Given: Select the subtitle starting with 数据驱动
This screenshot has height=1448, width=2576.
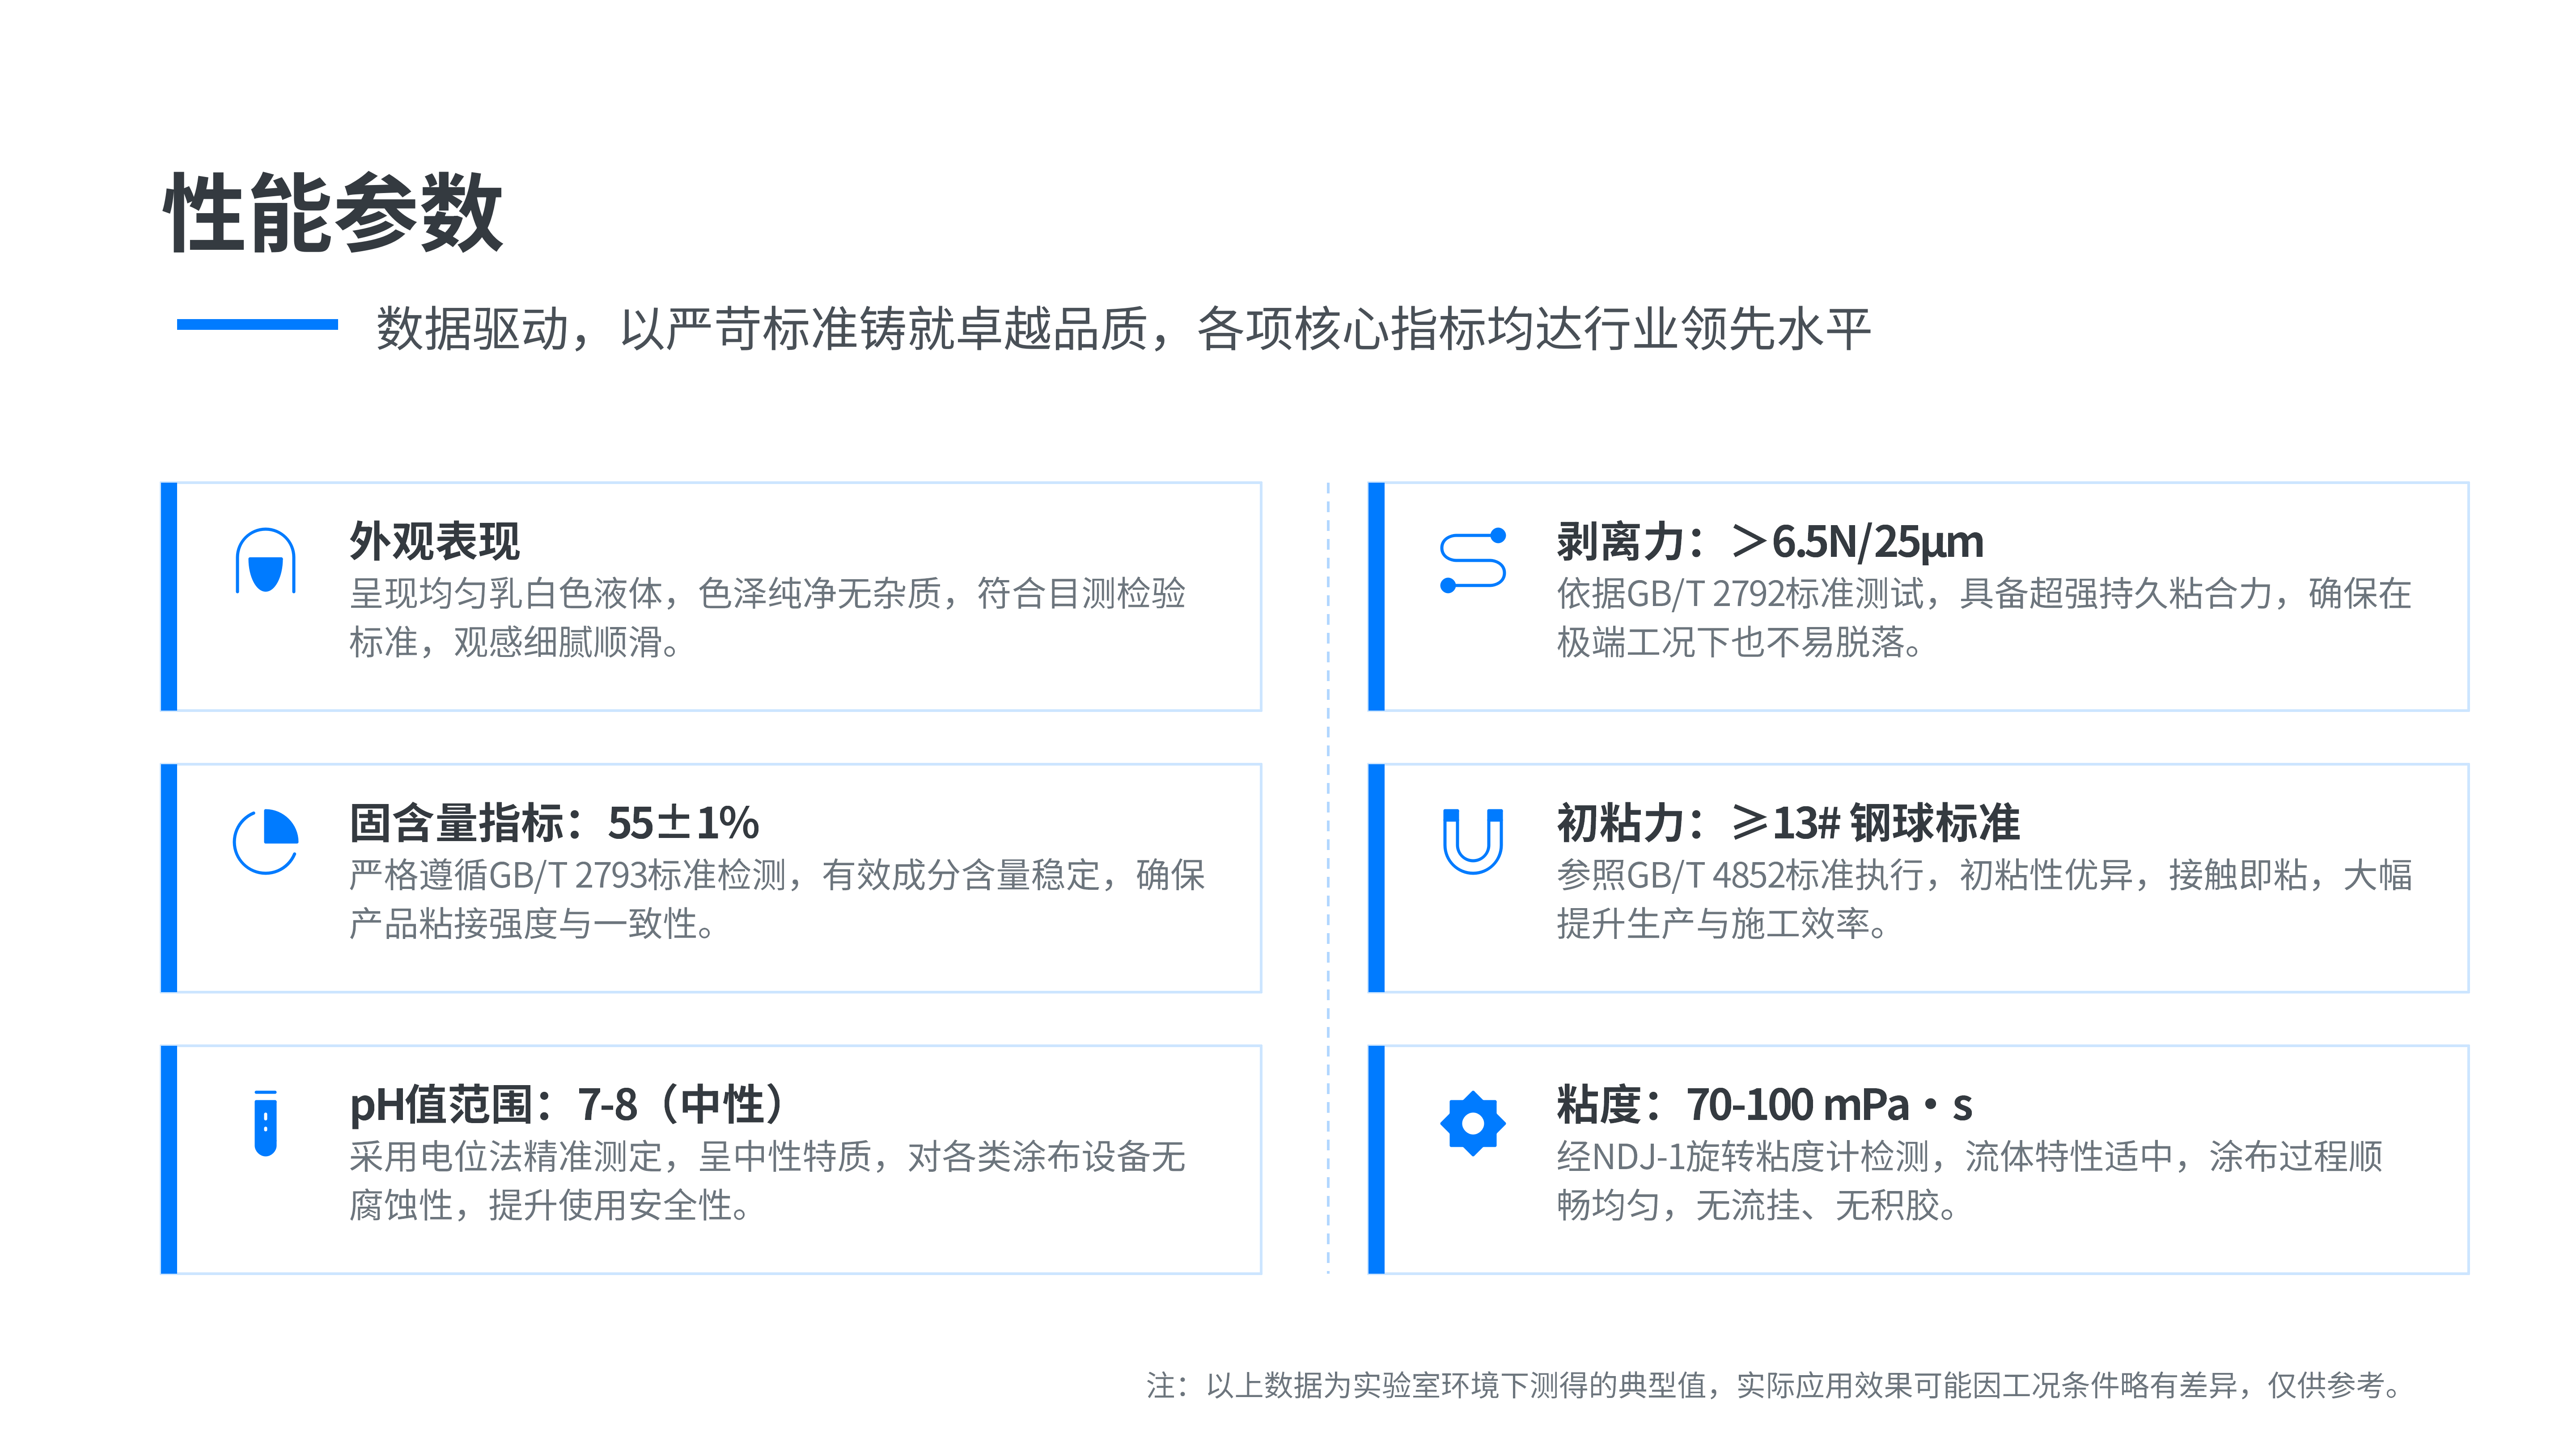Looking at the screenshot, I should (1123, 329).
